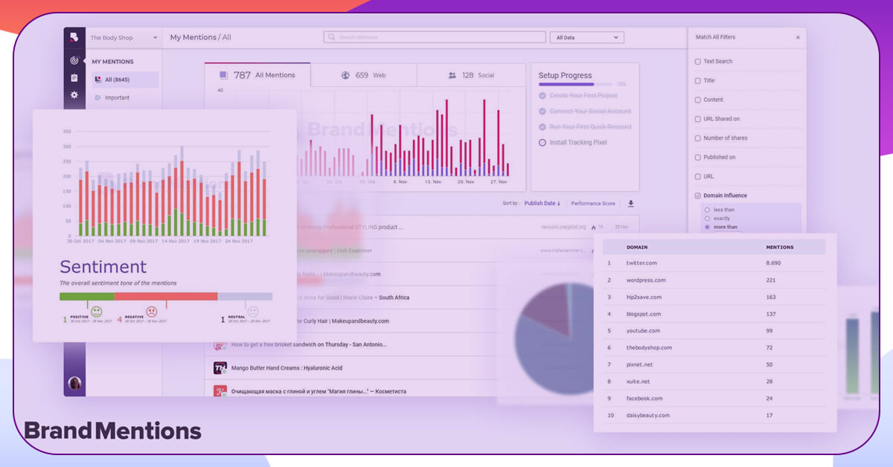Click the source icon for Mango Butter Hand Creams

coord(220,368)
